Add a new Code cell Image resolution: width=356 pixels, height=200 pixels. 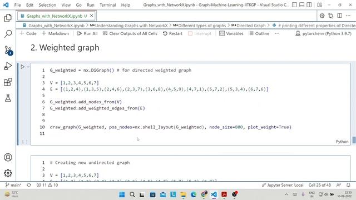[x=28, y=33]
